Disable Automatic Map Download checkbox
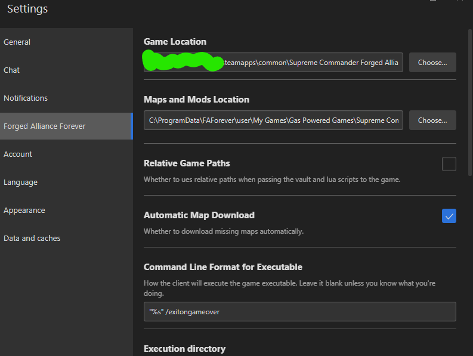 point(449,216)
